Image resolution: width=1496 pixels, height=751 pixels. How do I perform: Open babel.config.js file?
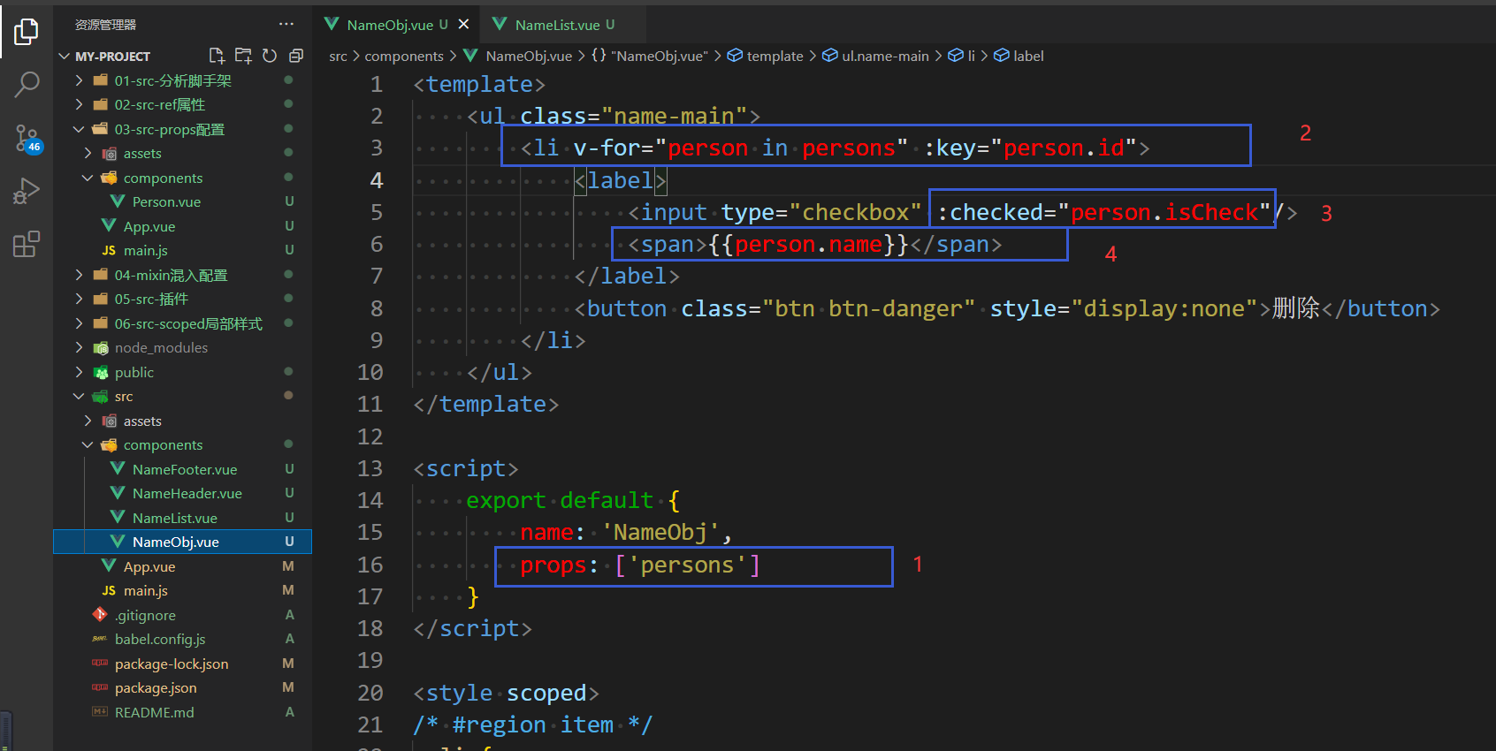(160, 639)
